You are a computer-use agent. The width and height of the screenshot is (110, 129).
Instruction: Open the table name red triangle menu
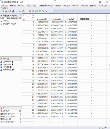(x=1, y=16)
